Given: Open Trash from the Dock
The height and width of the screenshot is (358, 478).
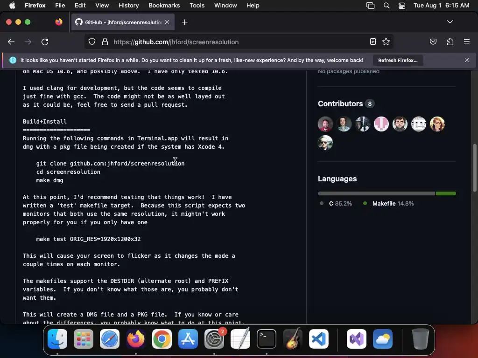Looking at the screenshot, I should pyautogui.click(x=421, y=339).
